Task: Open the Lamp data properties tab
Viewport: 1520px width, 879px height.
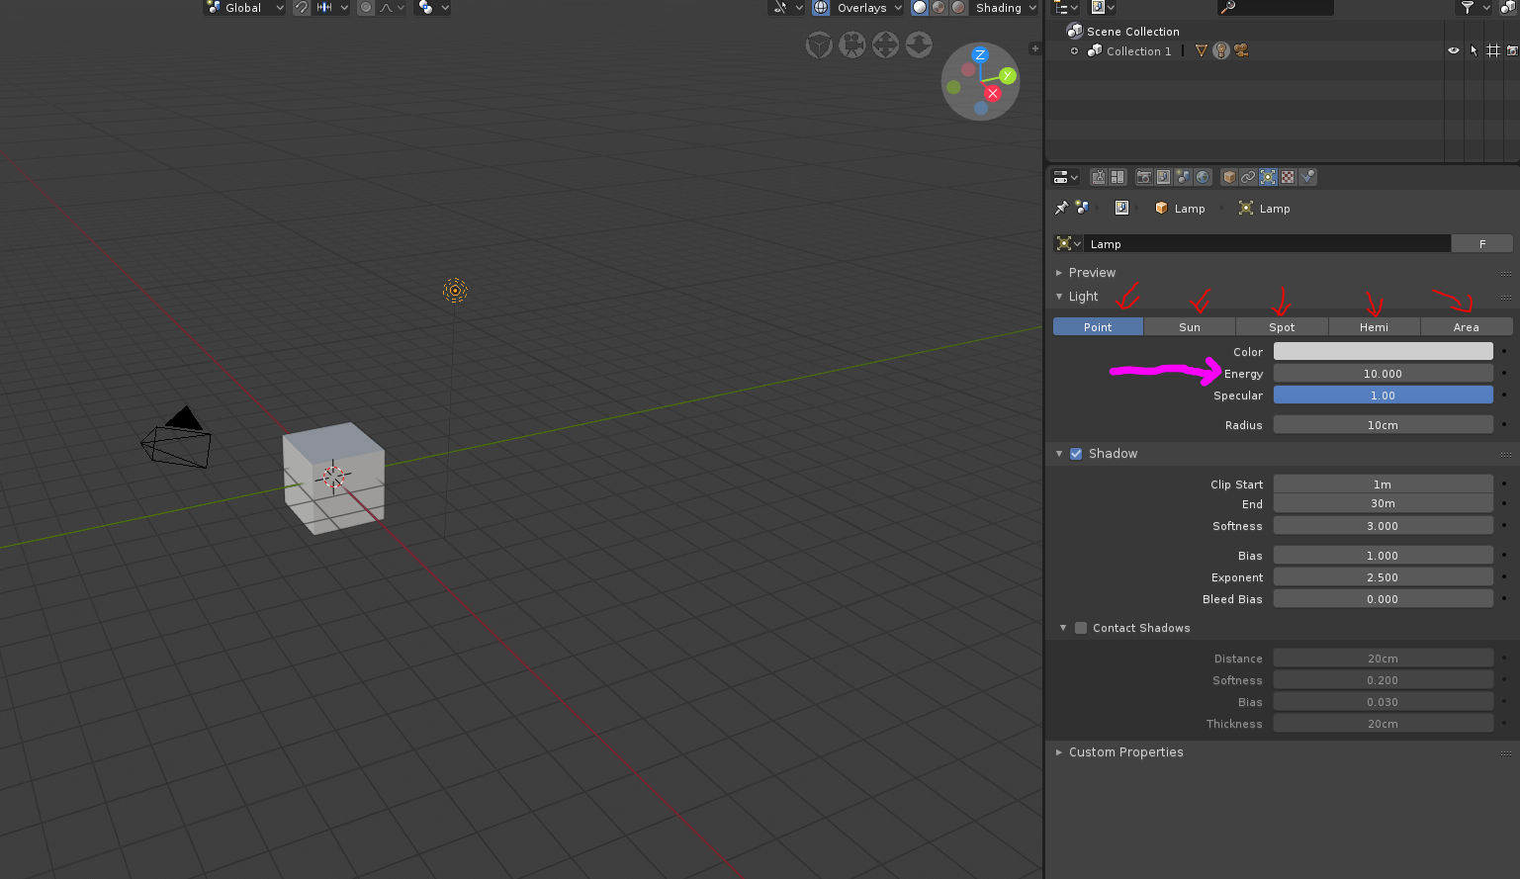Action: pos(1268,177)
